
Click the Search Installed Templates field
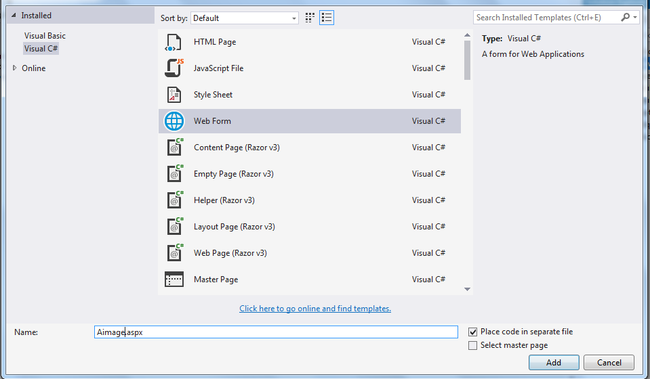[547, 18]
